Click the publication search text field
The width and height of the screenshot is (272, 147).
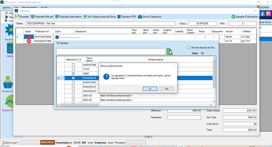(x=111, y=51)
